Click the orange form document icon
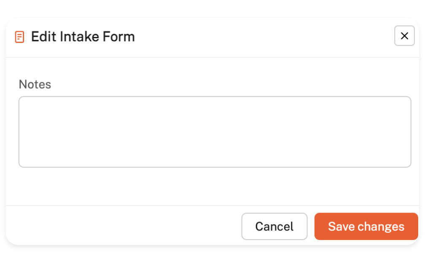This screenshot has width=425, height=253. pyautogui.click(x=19, y=37)
